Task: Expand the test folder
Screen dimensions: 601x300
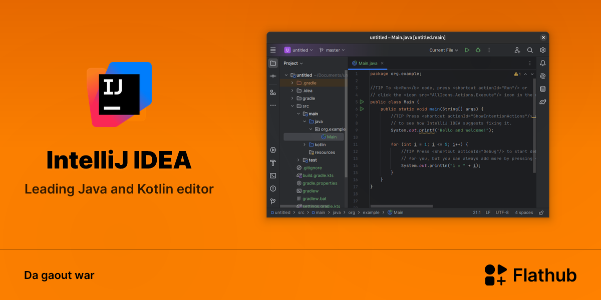Action: click(298, 160)
